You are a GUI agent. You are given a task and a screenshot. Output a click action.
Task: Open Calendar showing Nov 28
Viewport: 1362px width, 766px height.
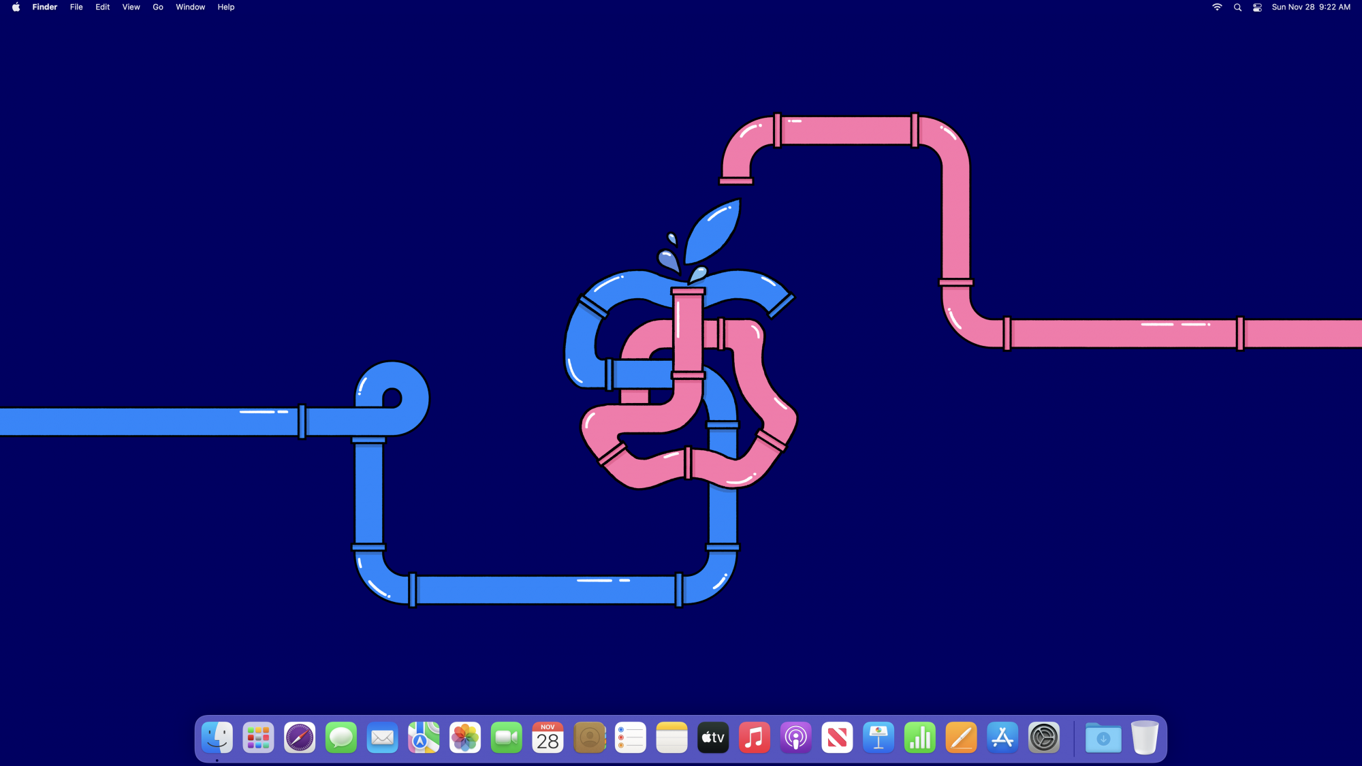pos(548,738)
